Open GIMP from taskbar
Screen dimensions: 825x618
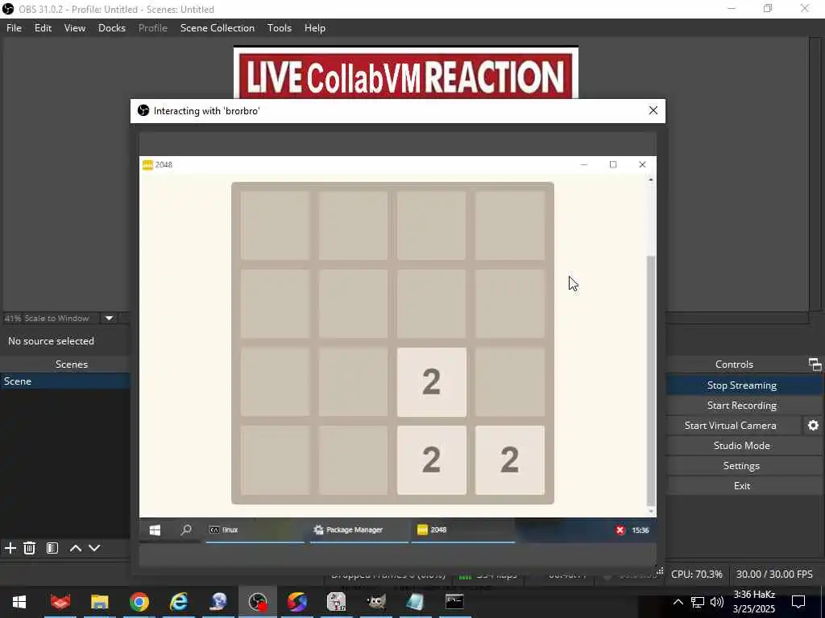click(x=375, y=602)
